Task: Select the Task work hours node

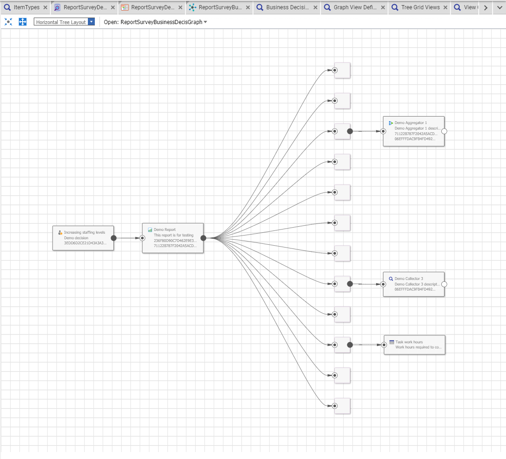Action: (414, 345)
